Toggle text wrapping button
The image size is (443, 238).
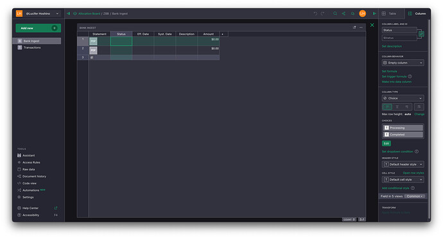(x=419, y=106)
